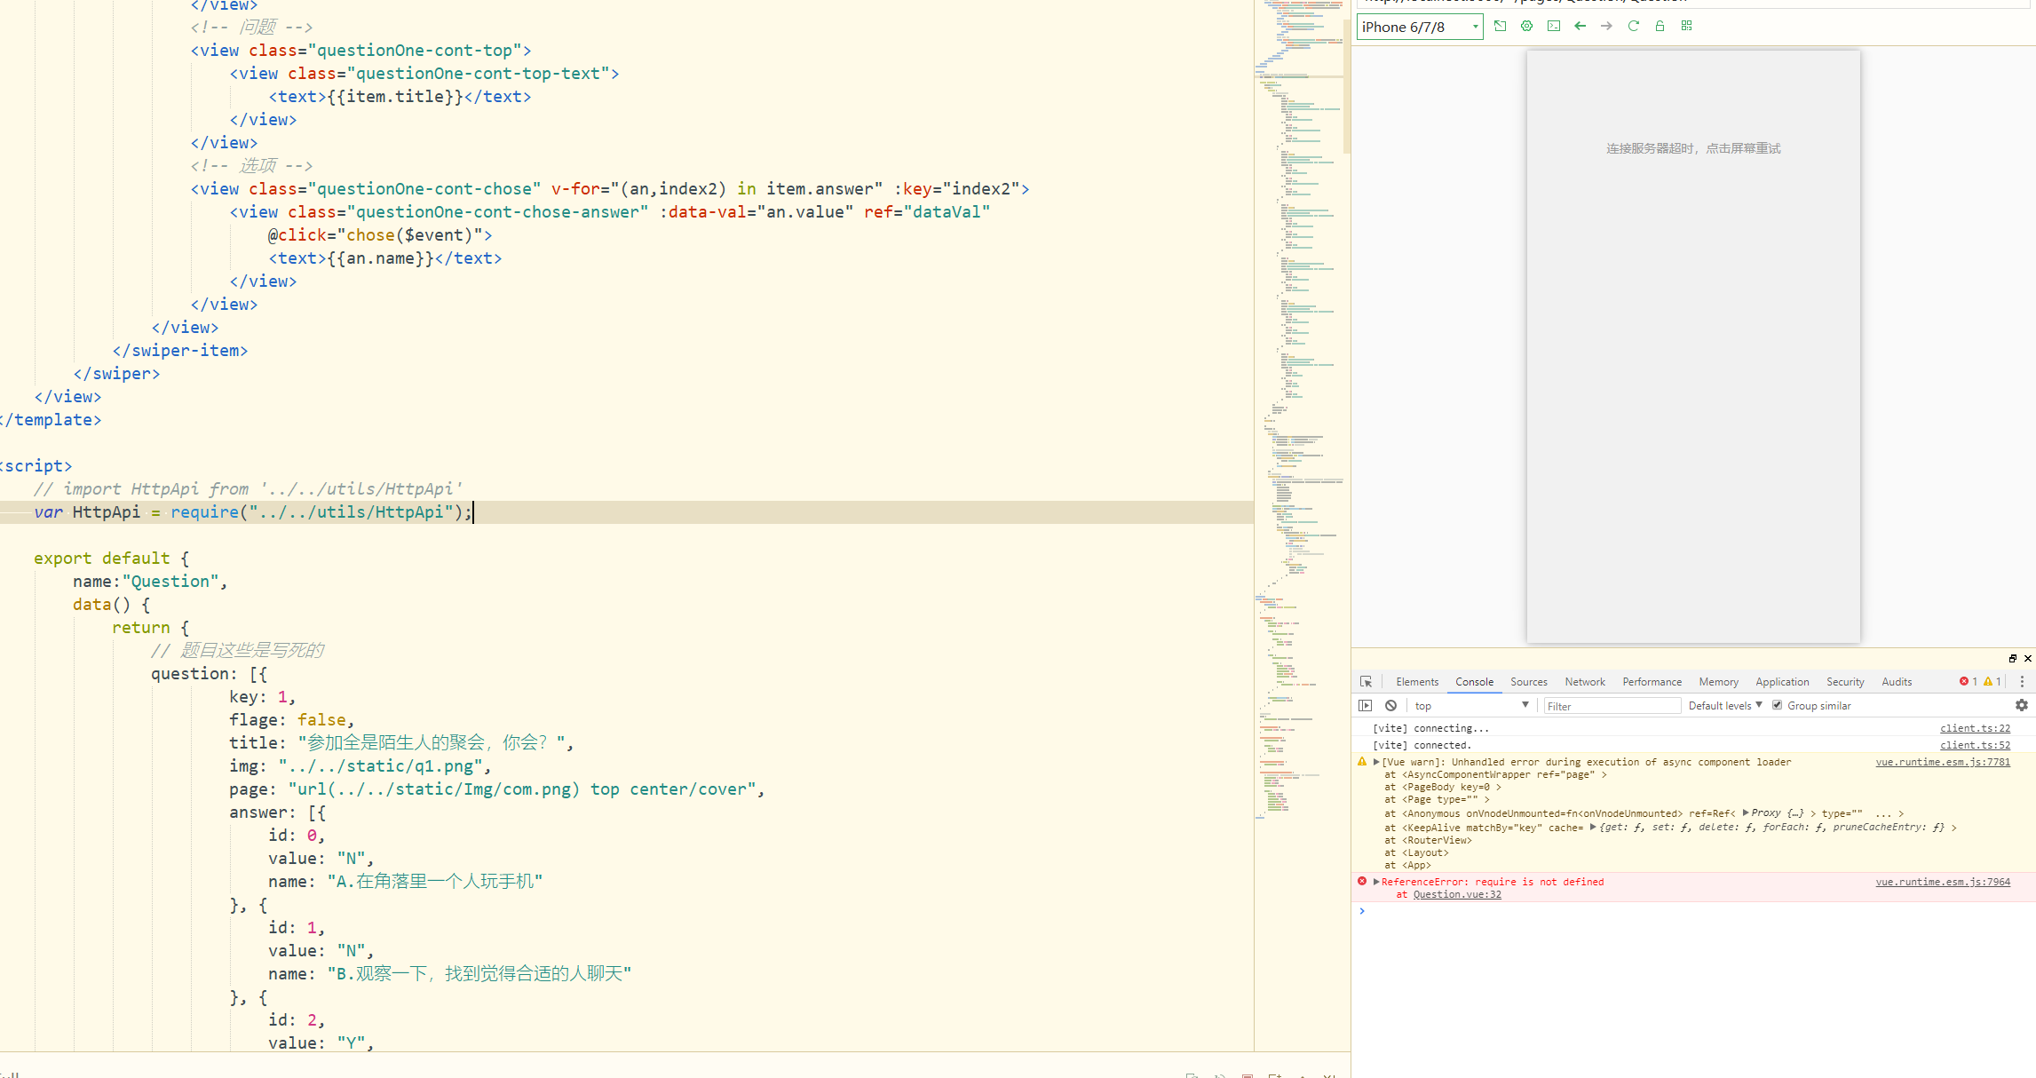Viewport: 2036px width, 1078px height.
Task: Open the terminal console icon in preview toolbar
Action: coord(1553,26)
